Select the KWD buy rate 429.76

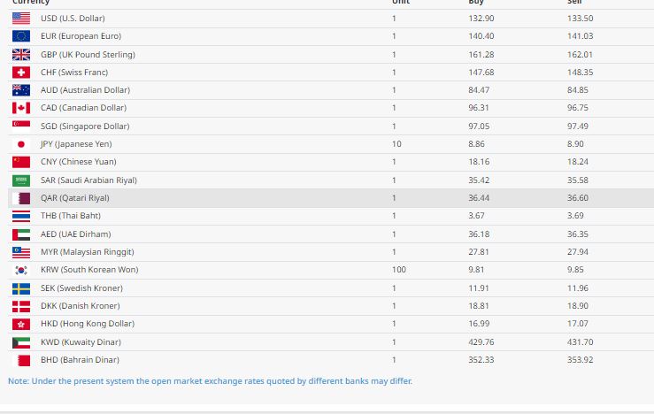[x=481, y=342]
